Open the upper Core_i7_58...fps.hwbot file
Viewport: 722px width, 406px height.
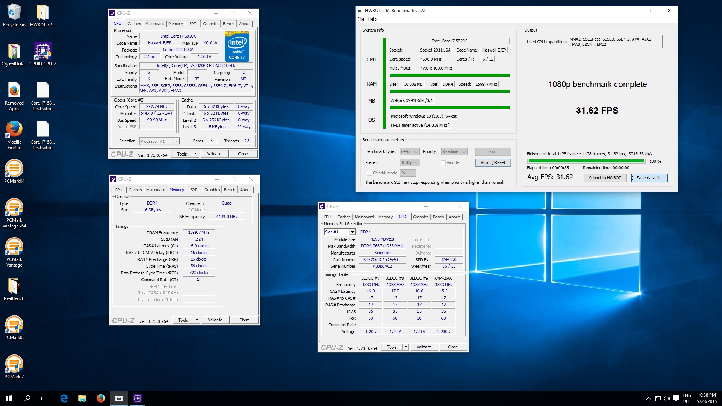(42, 97)
